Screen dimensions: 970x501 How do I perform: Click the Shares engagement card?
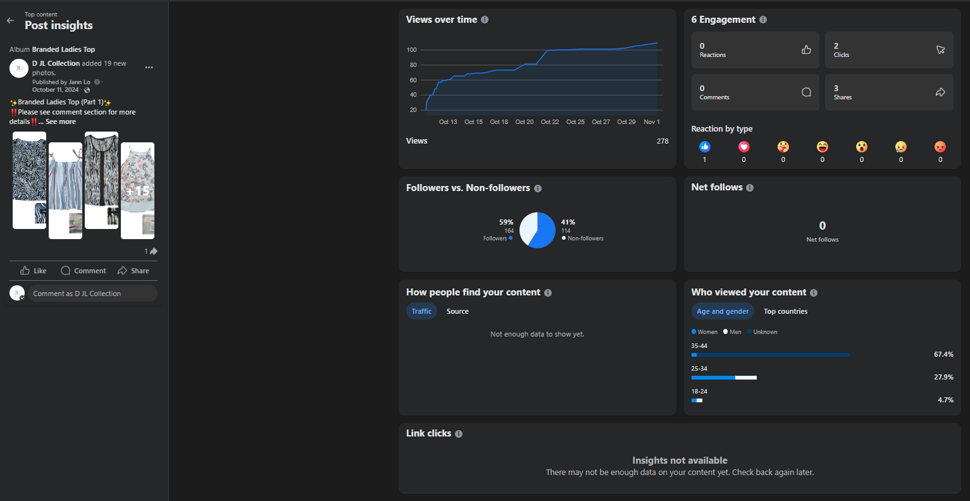[x=888, y=92]
